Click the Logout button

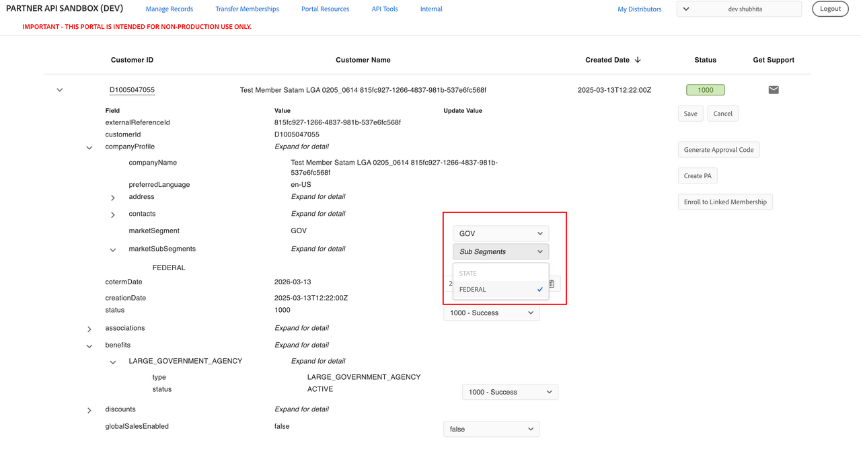(830, 9)
